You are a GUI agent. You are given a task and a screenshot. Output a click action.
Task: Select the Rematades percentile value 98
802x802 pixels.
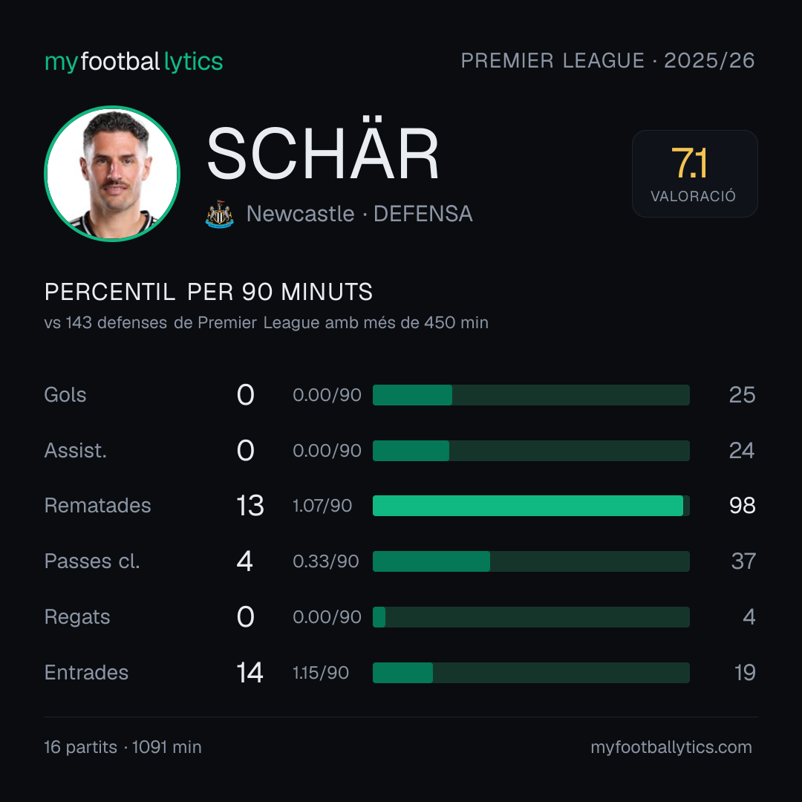pos(742,506)
